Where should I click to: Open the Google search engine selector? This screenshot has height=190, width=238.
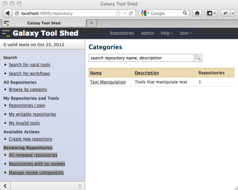[145, 13]
